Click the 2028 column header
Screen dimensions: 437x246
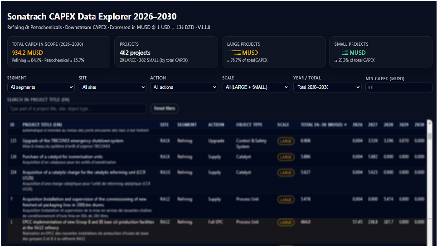[388, 125]
